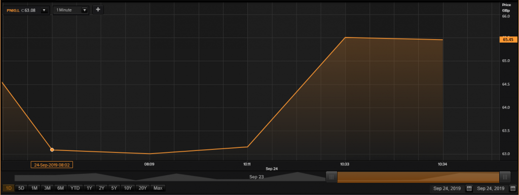Screen dimensions: 519x195
Task: Open the end date calendar picker icon
Action: click(513, 189)
